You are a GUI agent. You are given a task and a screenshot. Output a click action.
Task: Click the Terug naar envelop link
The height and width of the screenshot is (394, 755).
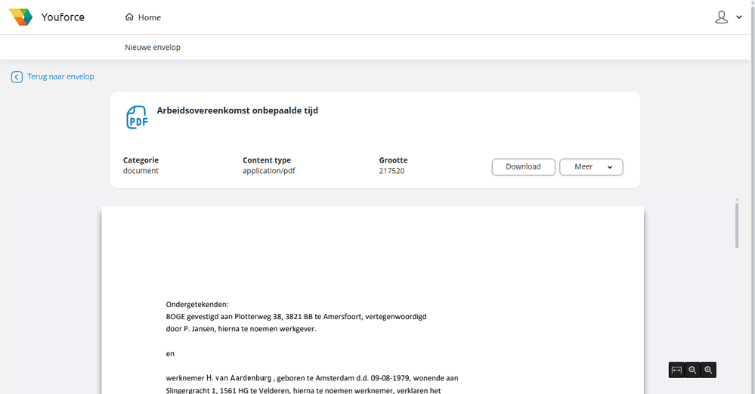click(x=60, y=76)
